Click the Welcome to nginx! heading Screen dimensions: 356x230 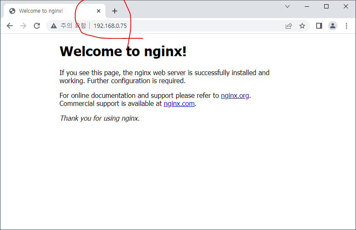[123, 51]
